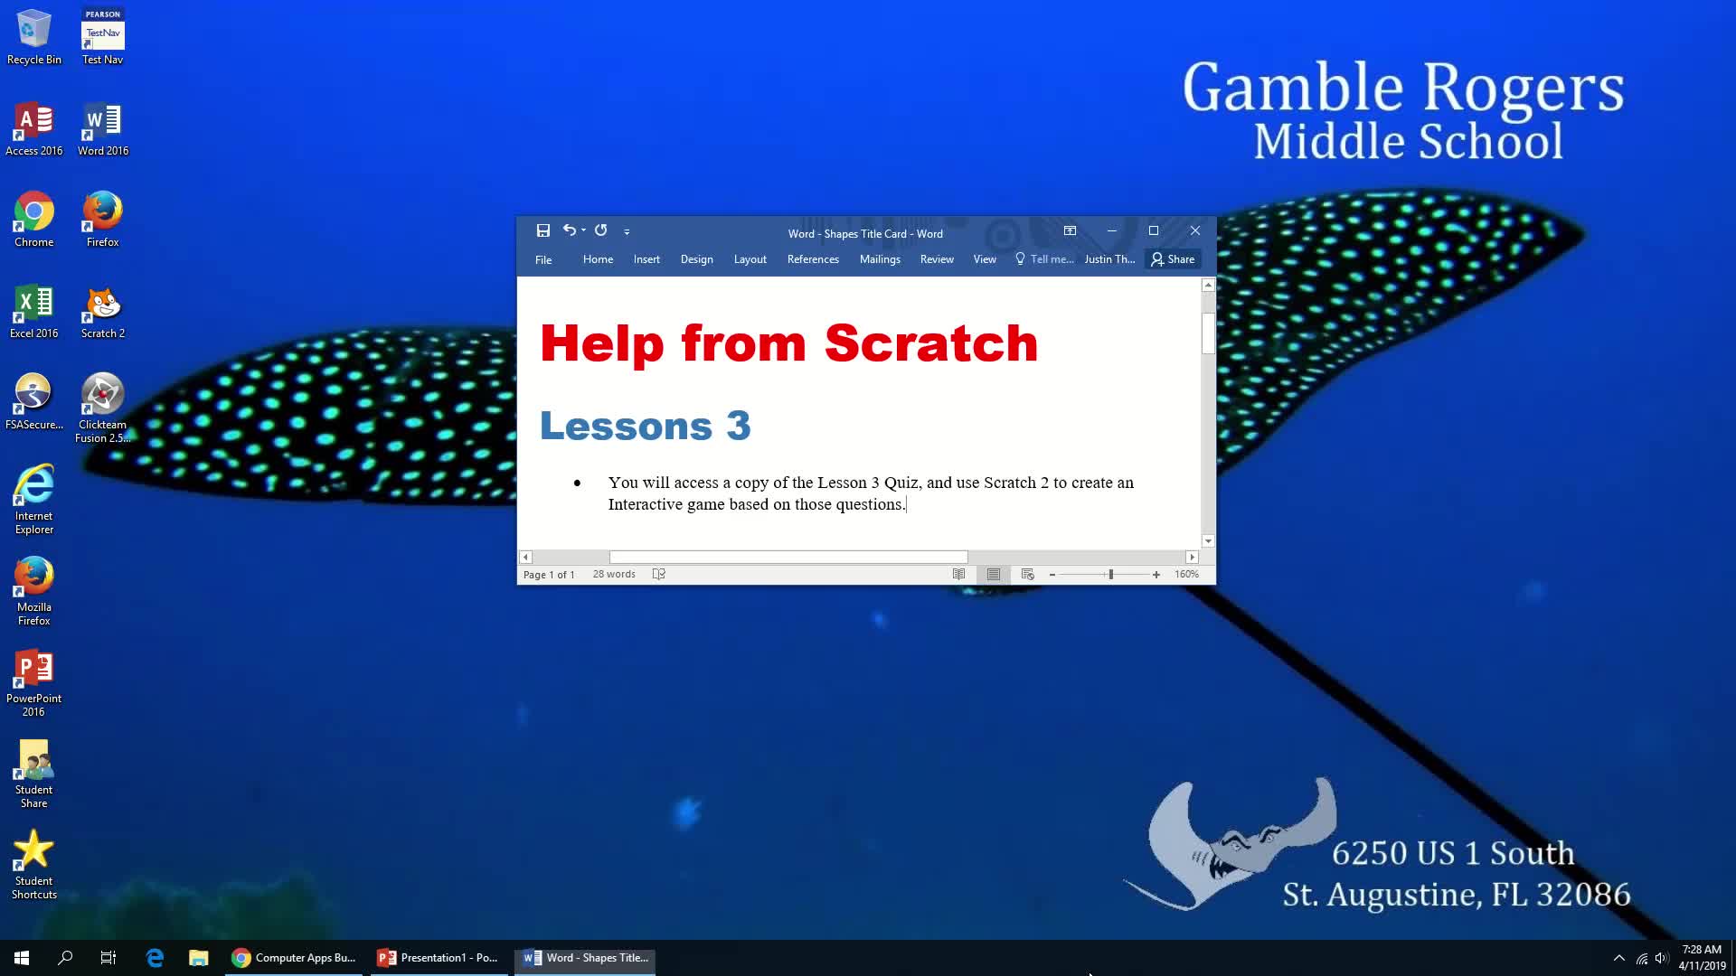Select the Print Layout view icon
Image resolution: width=1736 pixels, height=976 pixels.
pyautogui.click(x=993, y=575)
